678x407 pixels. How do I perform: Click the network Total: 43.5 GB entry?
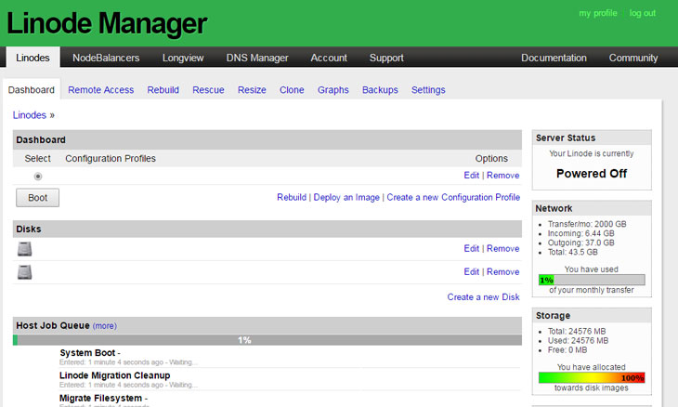(x=572, y=252)
